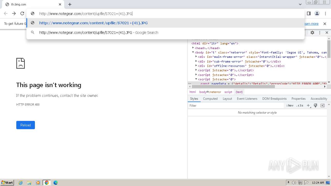Open File Explorer from taskbar
Screen dimensions: 331x186
29,183
